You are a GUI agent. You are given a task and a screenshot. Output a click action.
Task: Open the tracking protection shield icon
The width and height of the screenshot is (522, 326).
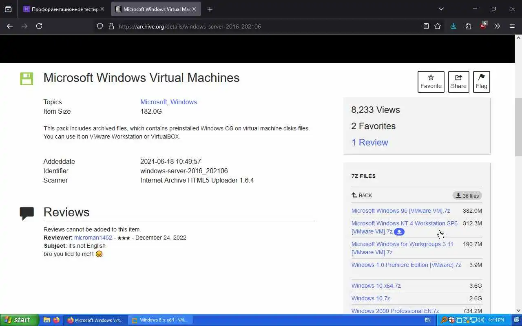point(100,26)
